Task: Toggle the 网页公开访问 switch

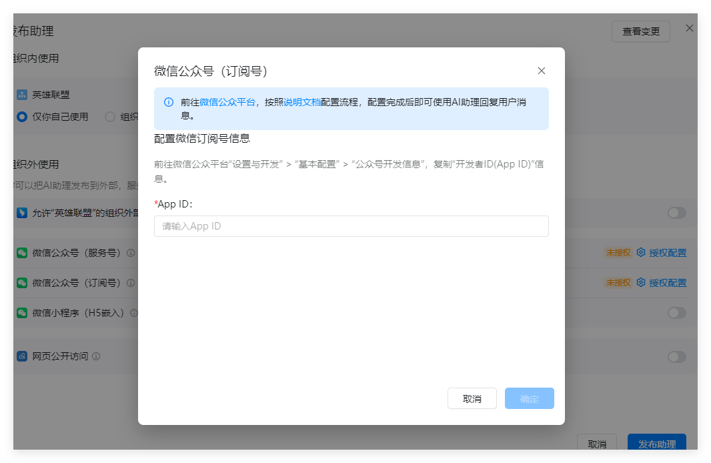Action: pyautogui.click(x=676, y=357)
